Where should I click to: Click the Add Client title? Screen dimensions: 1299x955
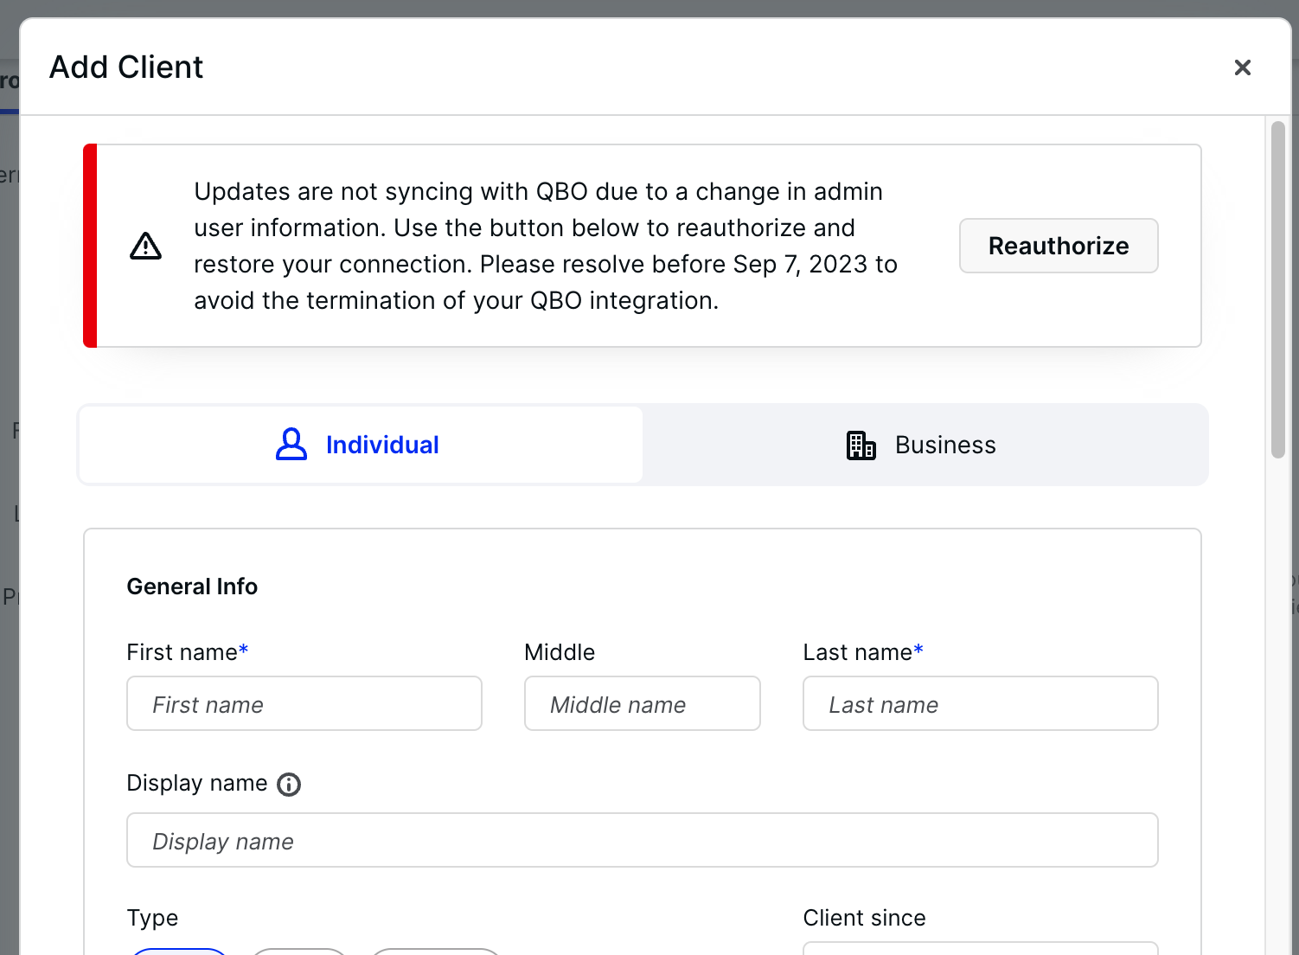coord(126,67)
